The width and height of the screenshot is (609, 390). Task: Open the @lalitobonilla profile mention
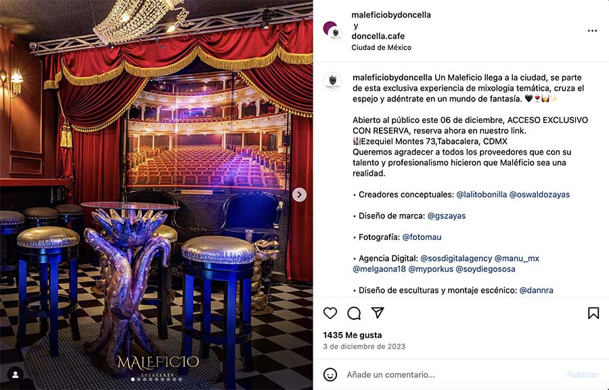tap(481, 195)
